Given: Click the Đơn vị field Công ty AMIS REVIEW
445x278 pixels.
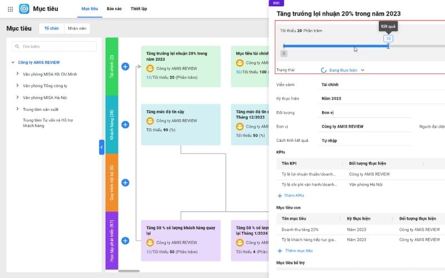Looking at the screenshot, I should coord(365,127).
